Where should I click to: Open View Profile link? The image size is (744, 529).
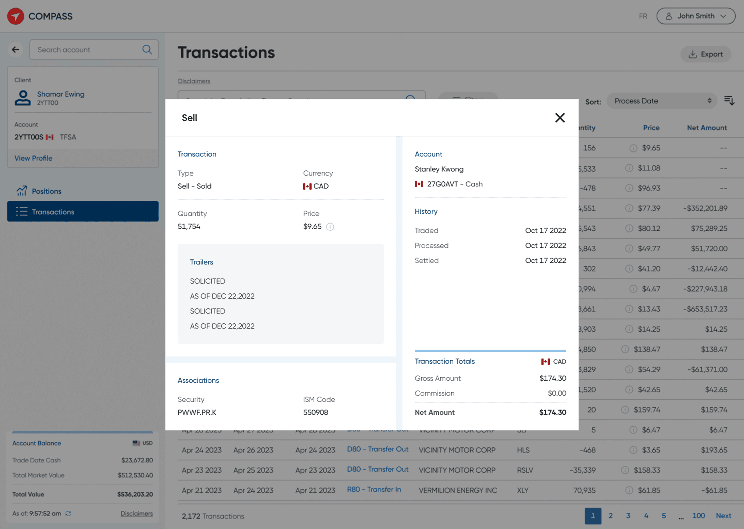(x=33, y=158)
